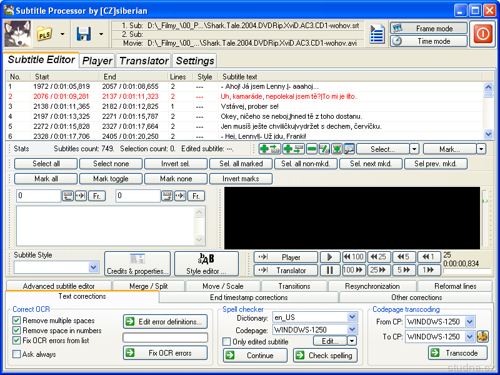The height and width of the screenshot is (375, 500).
Task: Open the Subtitle Style combo box
Action: pos(93,267)
